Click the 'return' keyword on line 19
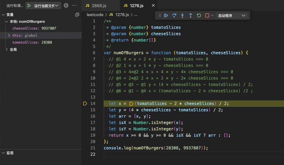 point(116,135)
